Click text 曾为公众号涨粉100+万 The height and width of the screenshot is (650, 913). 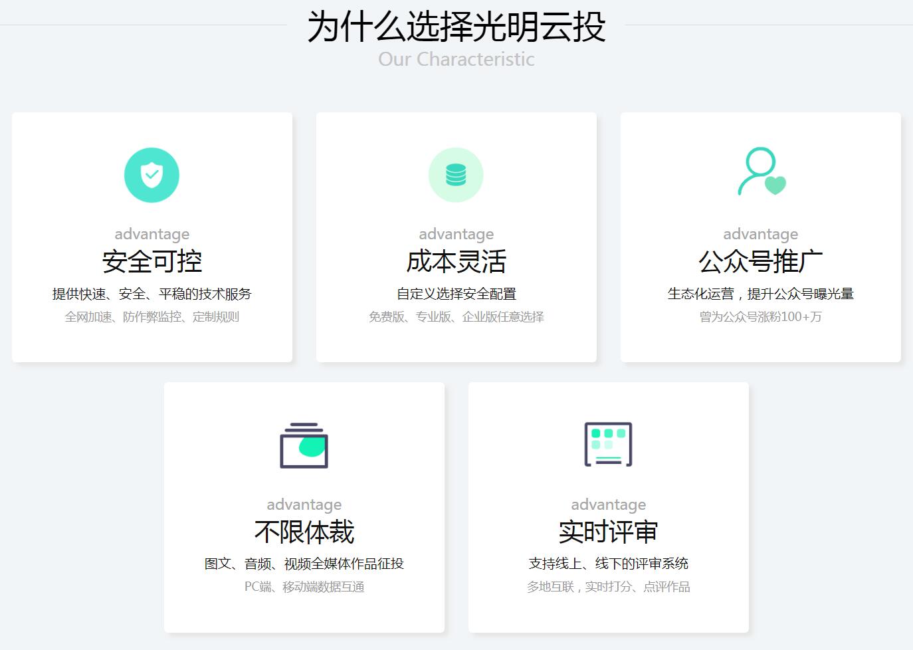pos(761,317)
